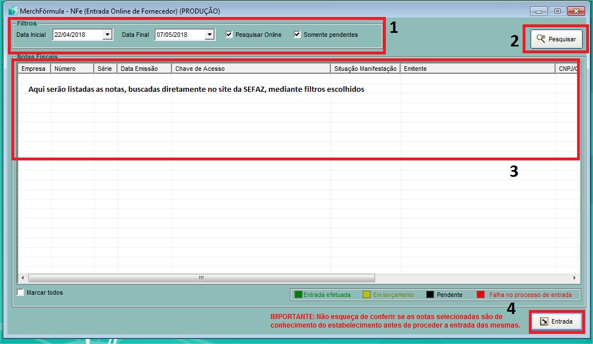
Task: Click the Chave de Acesso column header
Action: tap(250, 69)
